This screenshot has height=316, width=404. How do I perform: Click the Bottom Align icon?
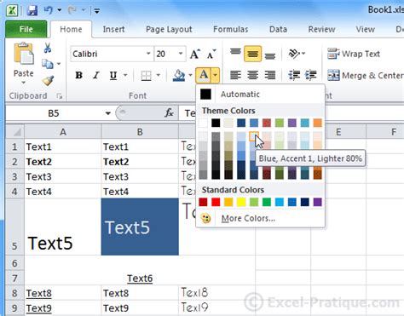270,55
